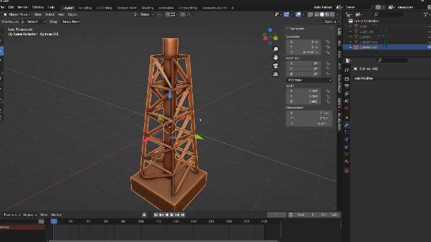
Task: Toggle visibility eye of selected Cylinder.002 row
Action: click(x=429, y=47)
